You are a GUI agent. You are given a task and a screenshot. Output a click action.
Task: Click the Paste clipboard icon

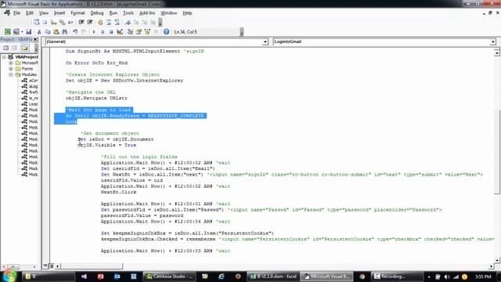[x=56, y=31]
